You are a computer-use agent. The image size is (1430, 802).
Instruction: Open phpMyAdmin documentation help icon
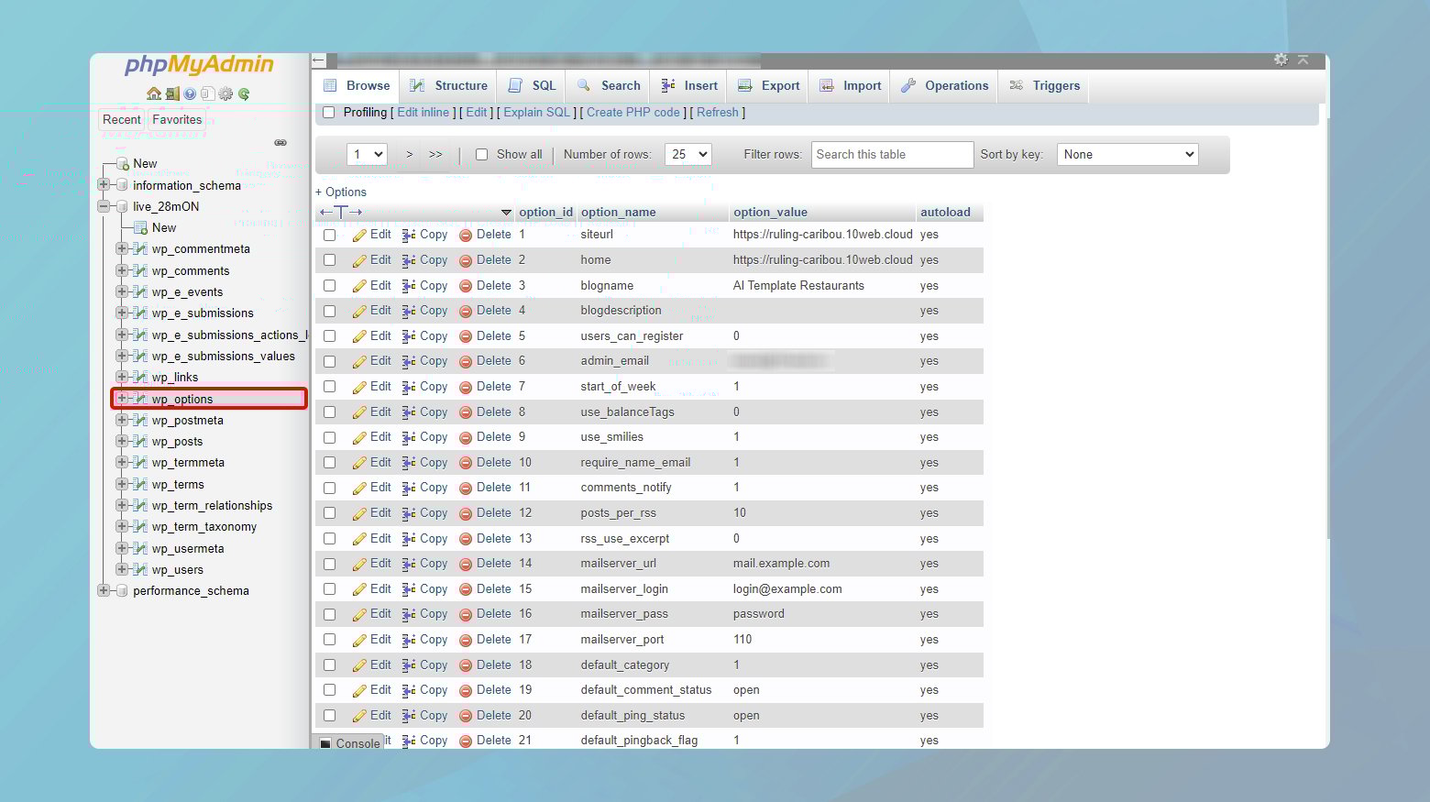coord(190,93)
